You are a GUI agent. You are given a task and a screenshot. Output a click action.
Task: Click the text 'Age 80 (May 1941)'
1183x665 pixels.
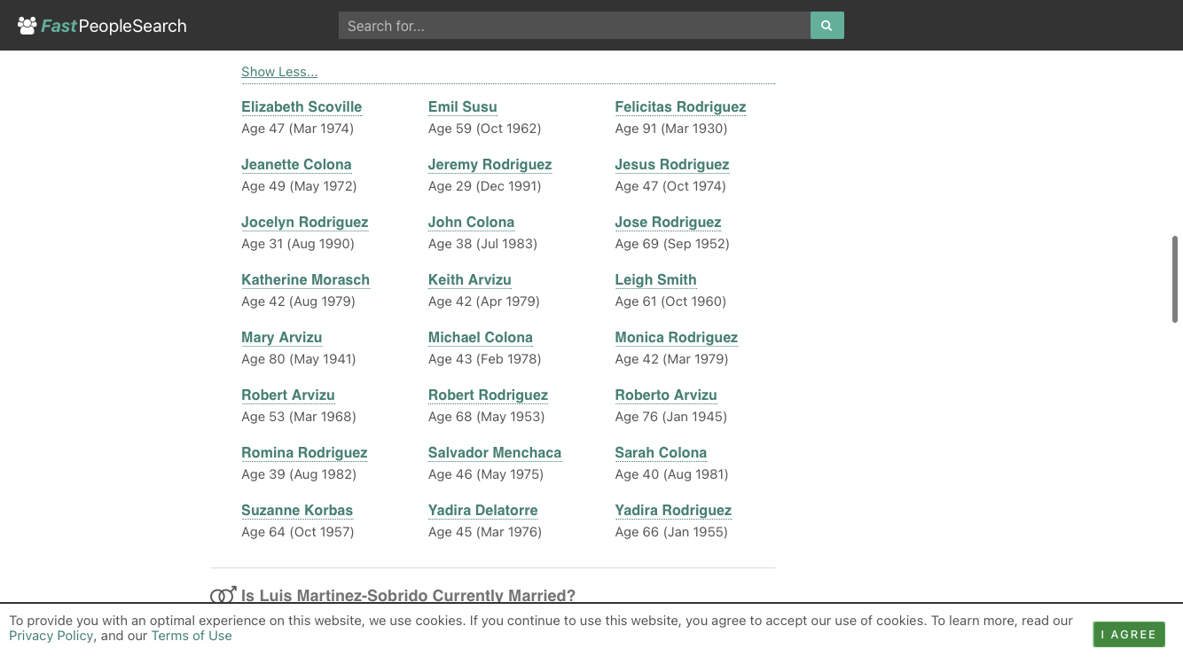[298, 359]
